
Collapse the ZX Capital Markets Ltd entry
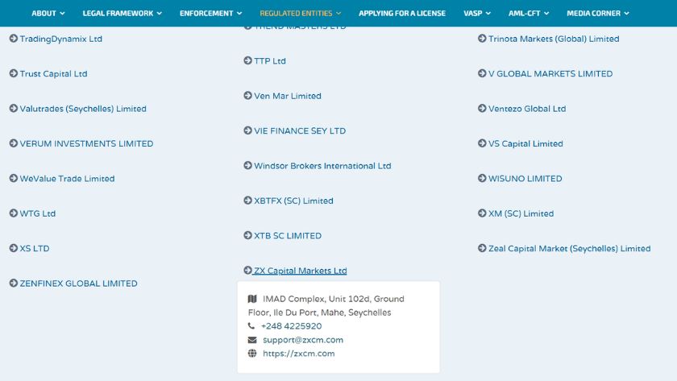click(300, 271)
